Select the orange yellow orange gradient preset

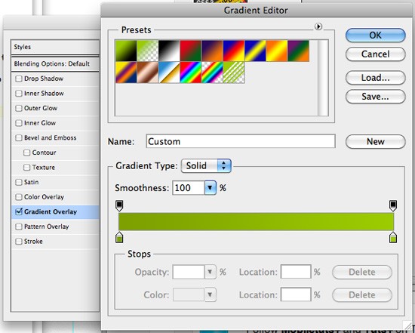pos(277,51)
